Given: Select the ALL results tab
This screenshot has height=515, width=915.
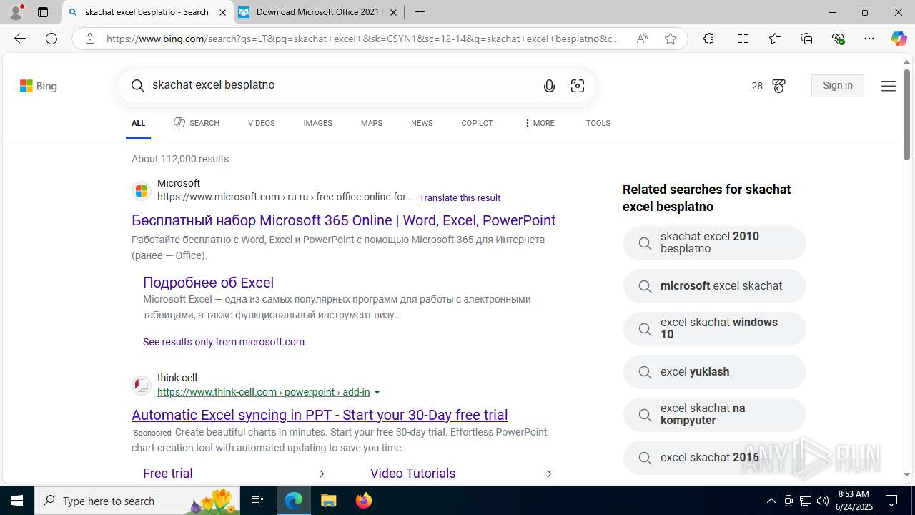Looking at the screenshot, I should pos(139,123).
